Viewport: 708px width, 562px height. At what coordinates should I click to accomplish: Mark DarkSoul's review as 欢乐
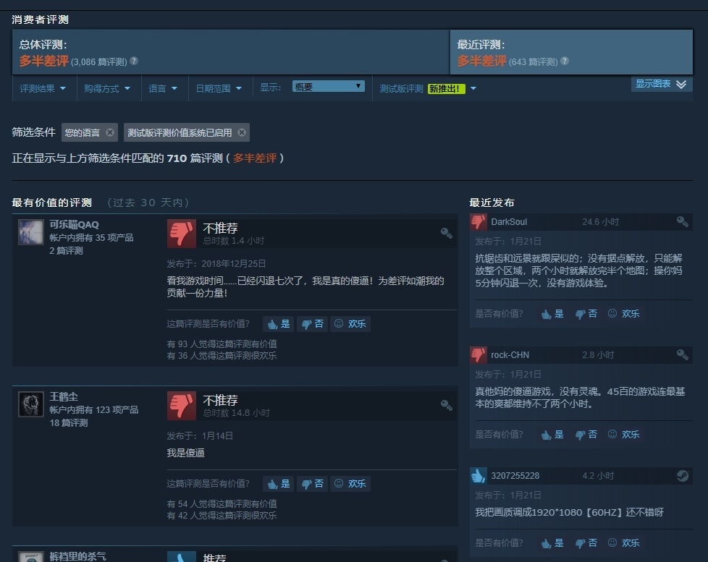coord(623,313)
